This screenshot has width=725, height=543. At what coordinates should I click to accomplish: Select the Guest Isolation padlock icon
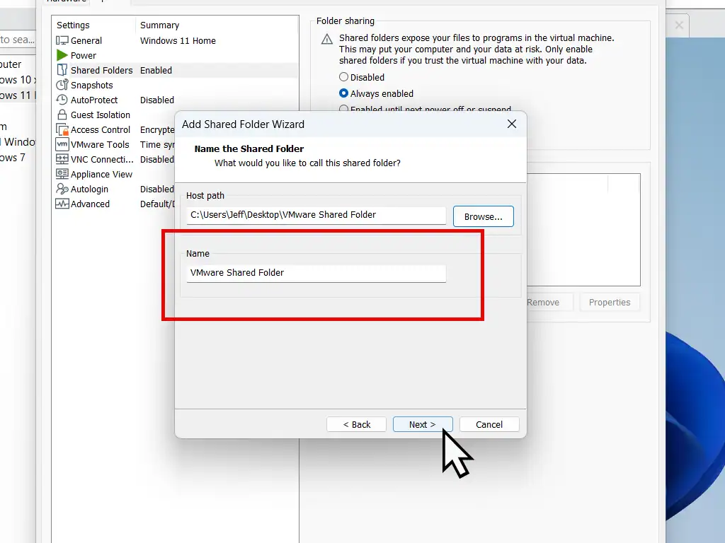62,115
